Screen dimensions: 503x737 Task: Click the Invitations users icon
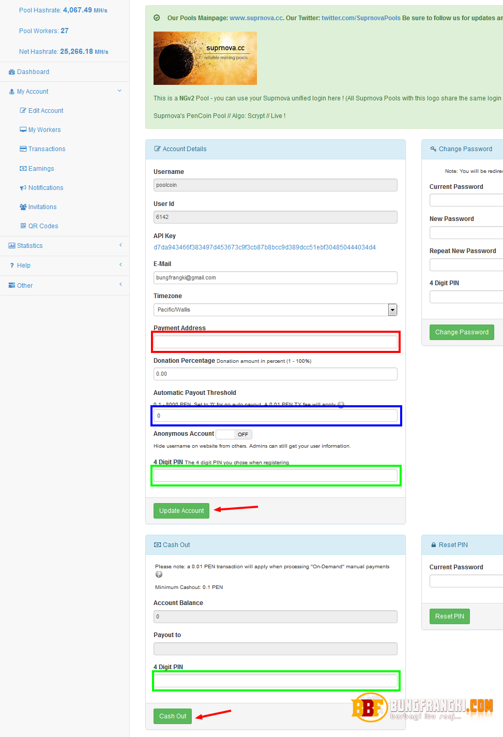coord(23,207)
